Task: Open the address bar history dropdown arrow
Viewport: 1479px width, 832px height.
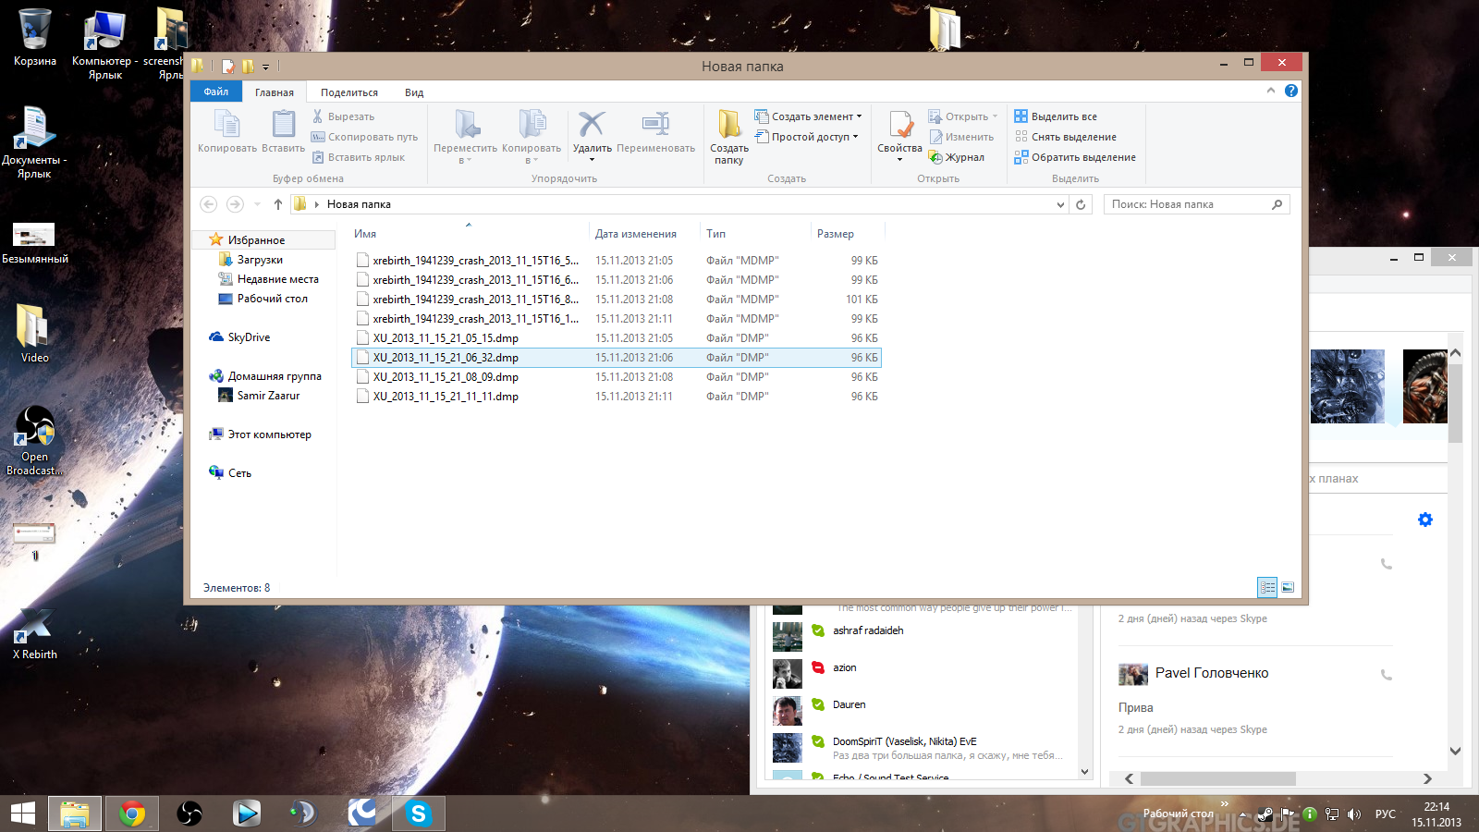Action: [x=1060, y=204]
